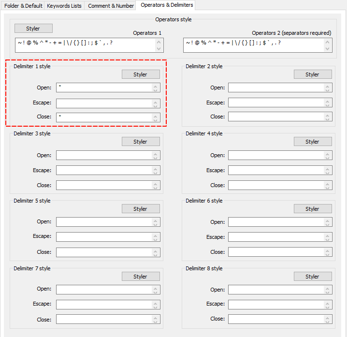The width and height of the screenshot is (347, 337).
Task: Click the Delimiter 7 Open text field
Action: tap(104, 289)
